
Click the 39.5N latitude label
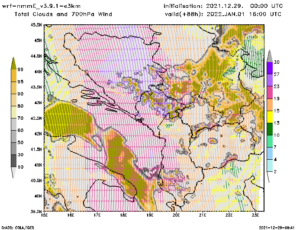[36, 211]
